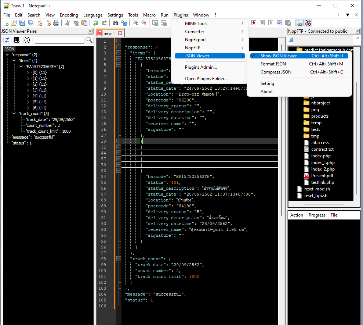Close the new 1 tab
This screenshot has width=363, height=325.
(120, 33)
